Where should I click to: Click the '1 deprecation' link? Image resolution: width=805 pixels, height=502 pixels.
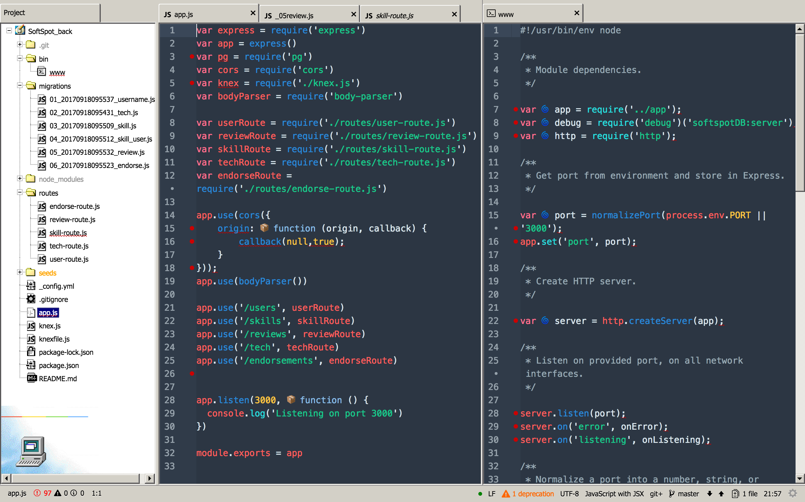[533, 494]
